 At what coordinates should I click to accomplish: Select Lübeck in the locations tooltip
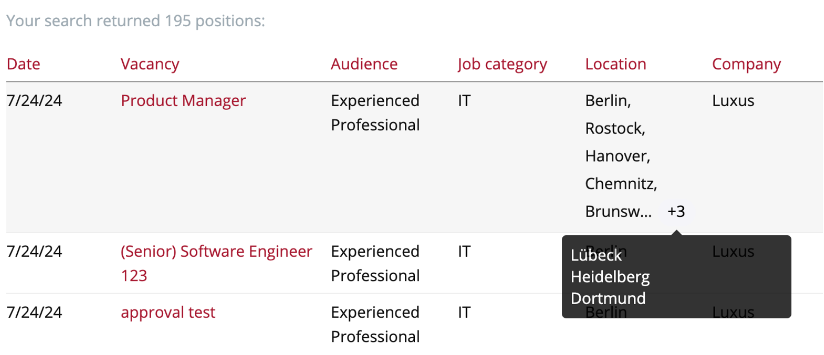(x=597, y=256)
